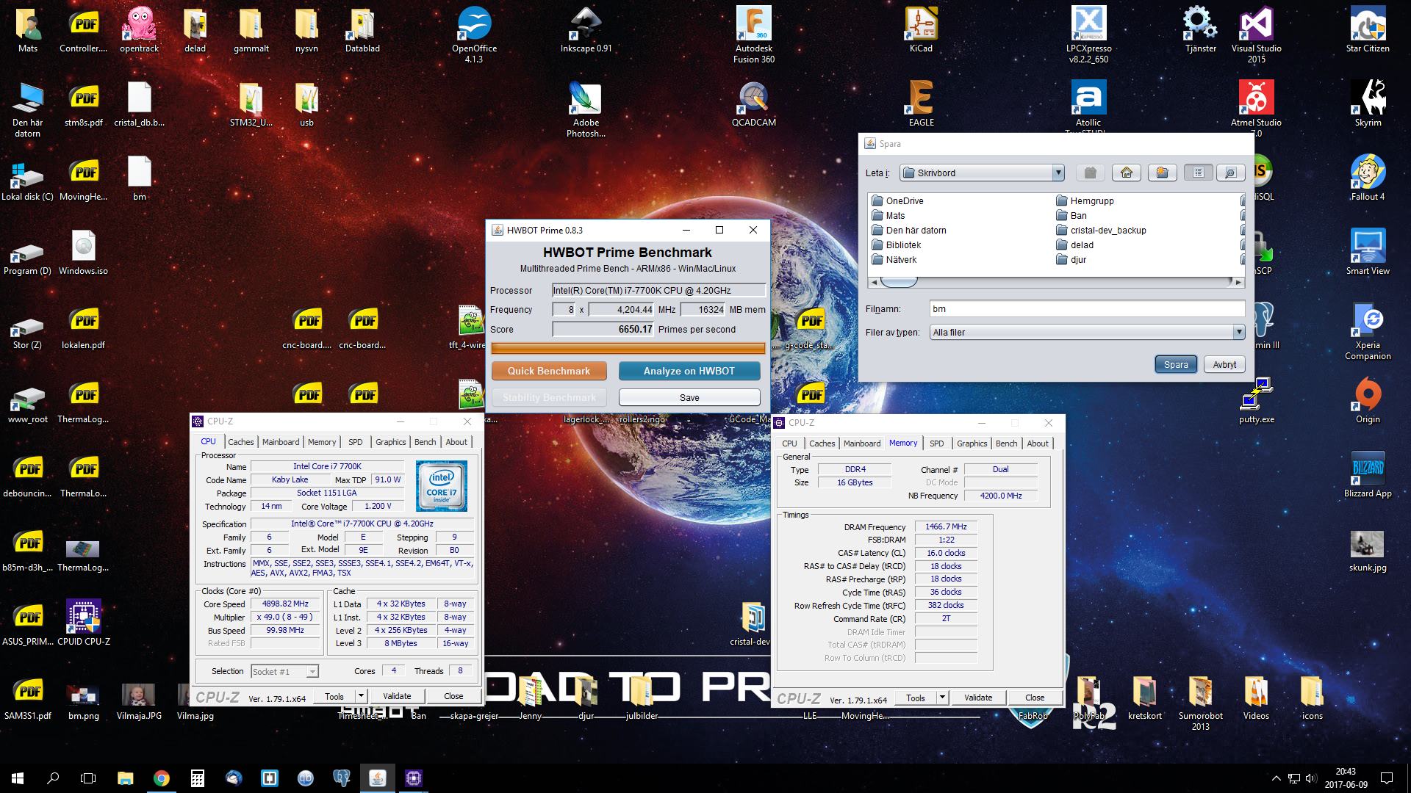The height and width of the screenshot is (793, 1411).
Task: Switch to the Caches tab in the left CPU-Z window
Action: (240, 442)
